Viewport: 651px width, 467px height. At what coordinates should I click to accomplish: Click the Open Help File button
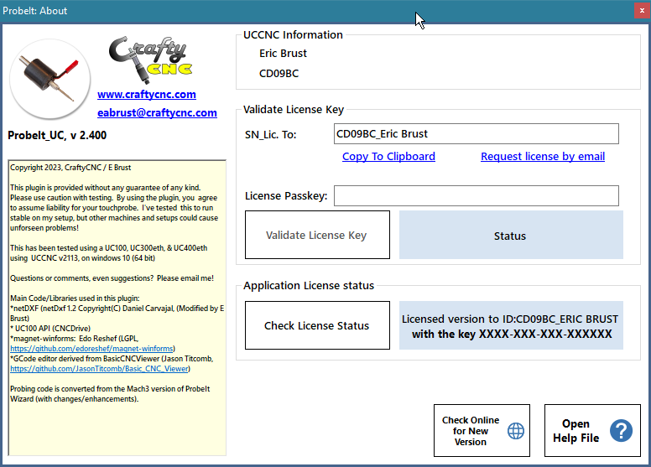click(592, 431)
